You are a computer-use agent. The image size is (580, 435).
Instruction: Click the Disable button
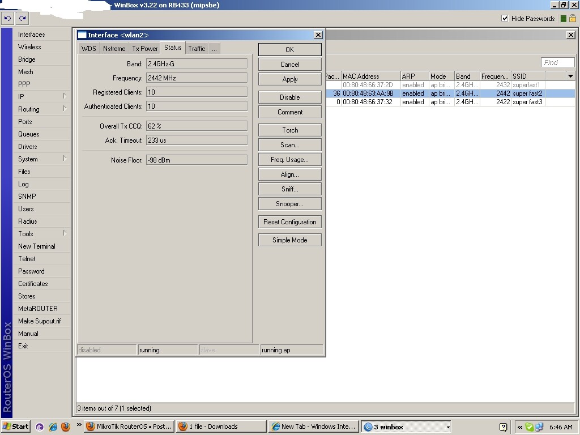289,97
